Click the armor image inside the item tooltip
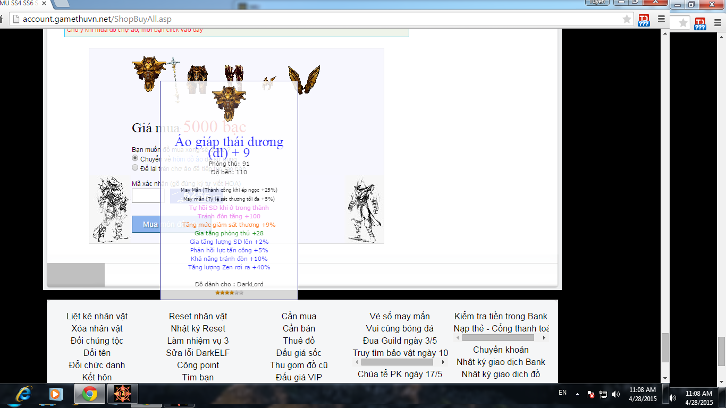 click(x=229, y=103)
